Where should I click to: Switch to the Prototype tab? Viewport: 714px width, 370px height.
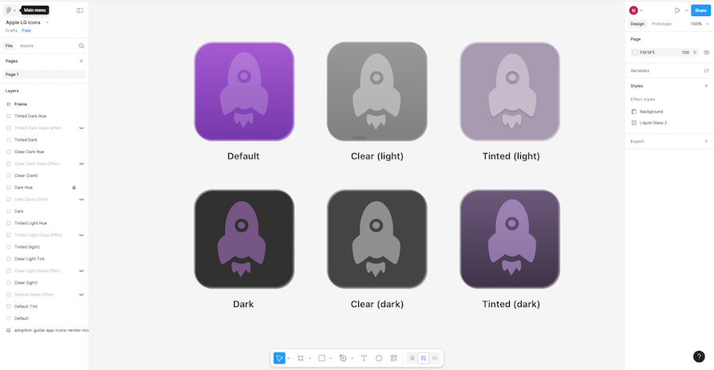[x=661, y=24]
